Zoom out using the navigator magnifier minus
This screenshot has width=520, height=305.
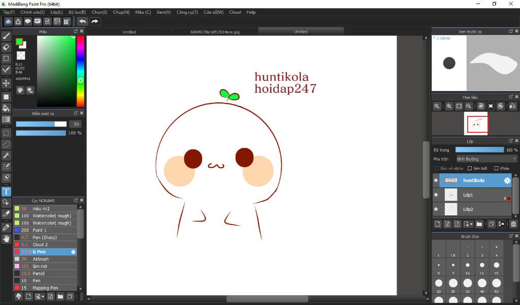[x=469, y=106]
